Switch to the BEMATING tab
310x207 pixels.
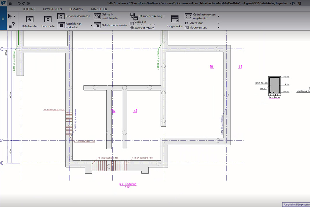pyautogui.click(x=76, y=9)
